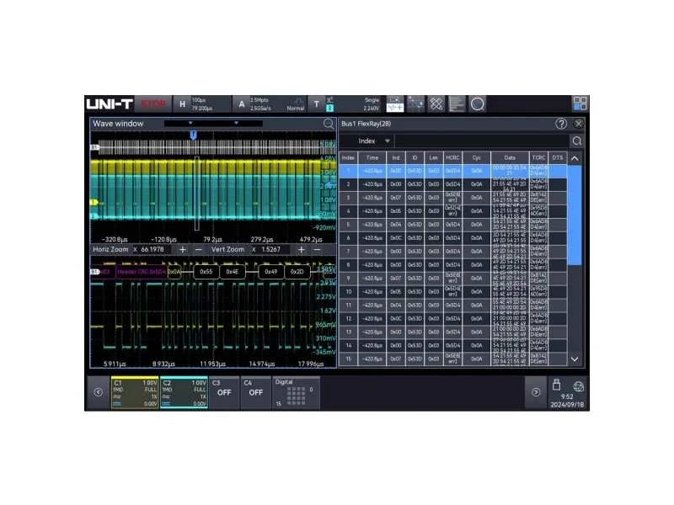The width and height of the screenshot is (674, 505).
Task: Click the Horiz Zoom value 66.1978
Action: pyautogui.click(x=152, y=249)
